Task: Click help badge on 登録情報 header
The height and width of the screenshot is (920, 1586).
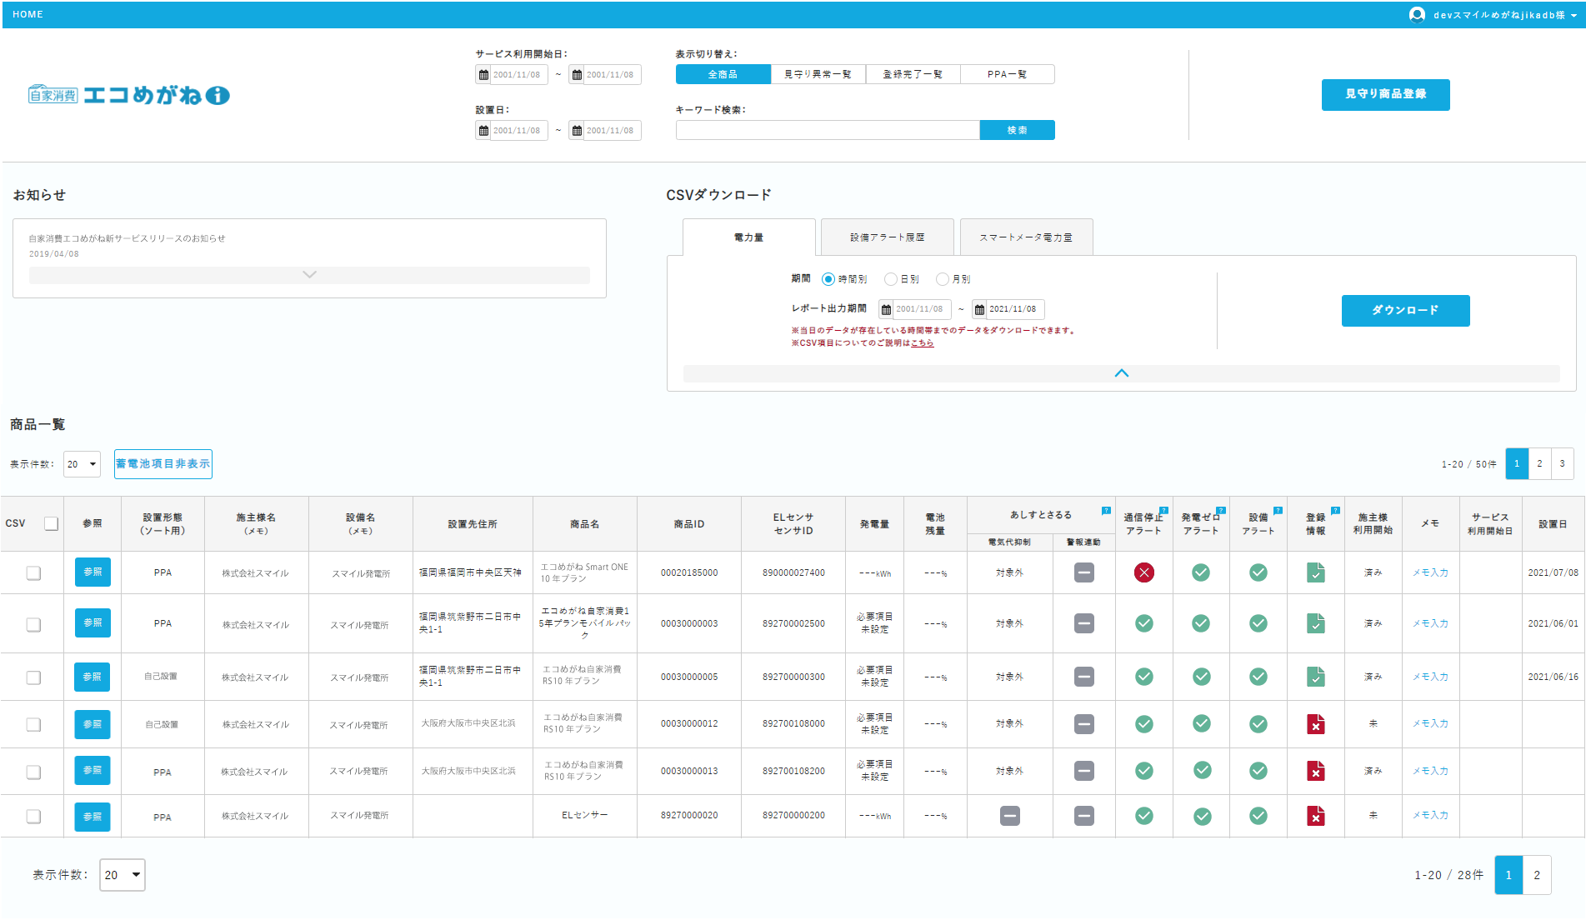Action: [1335, 510]
